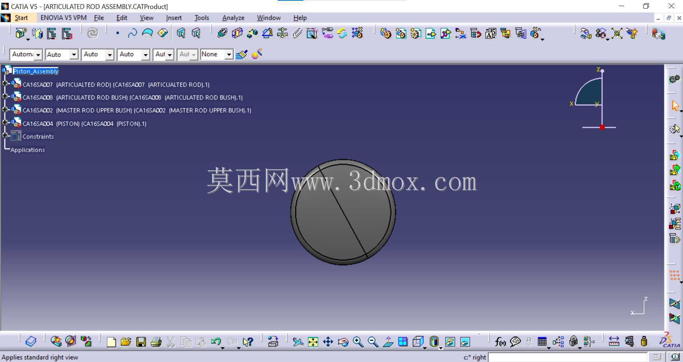Click the Save floppy disk icon

pyautogui.click(x=141, y=342)
